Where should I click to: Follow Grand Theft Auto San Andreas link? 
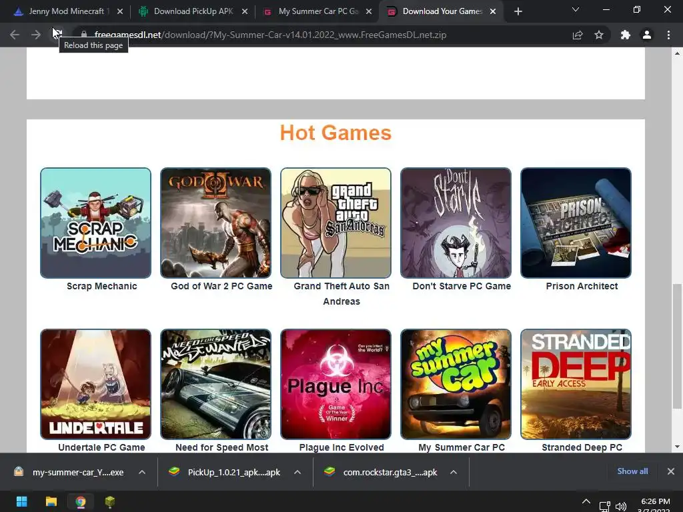tap(341, 293)
